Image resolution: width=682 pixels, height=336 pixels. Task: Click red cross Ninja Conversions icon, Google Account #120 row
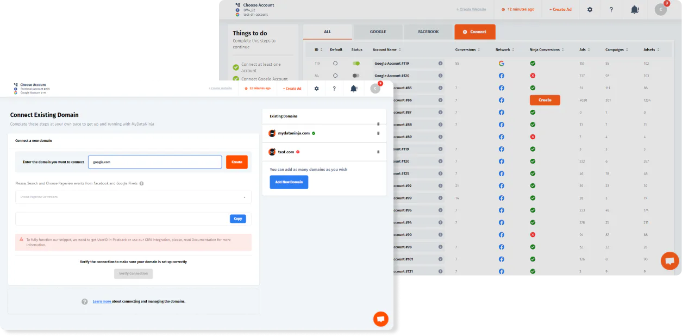tap(533, 76)
